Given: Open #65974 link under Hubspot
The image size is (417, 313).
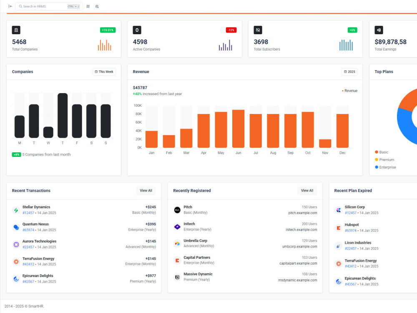Looking at the screenshot, I should pyautogui.click(x=351, y=231).
